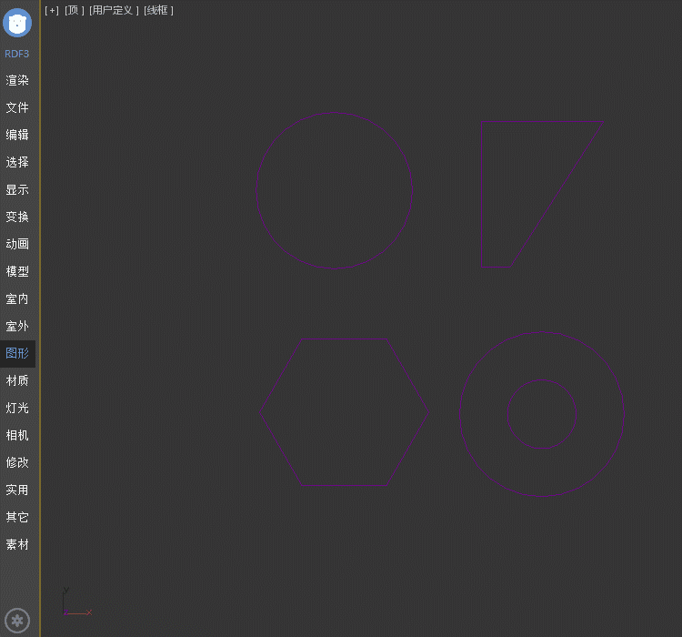Click the RDF3 label

(x=17, y=54)
